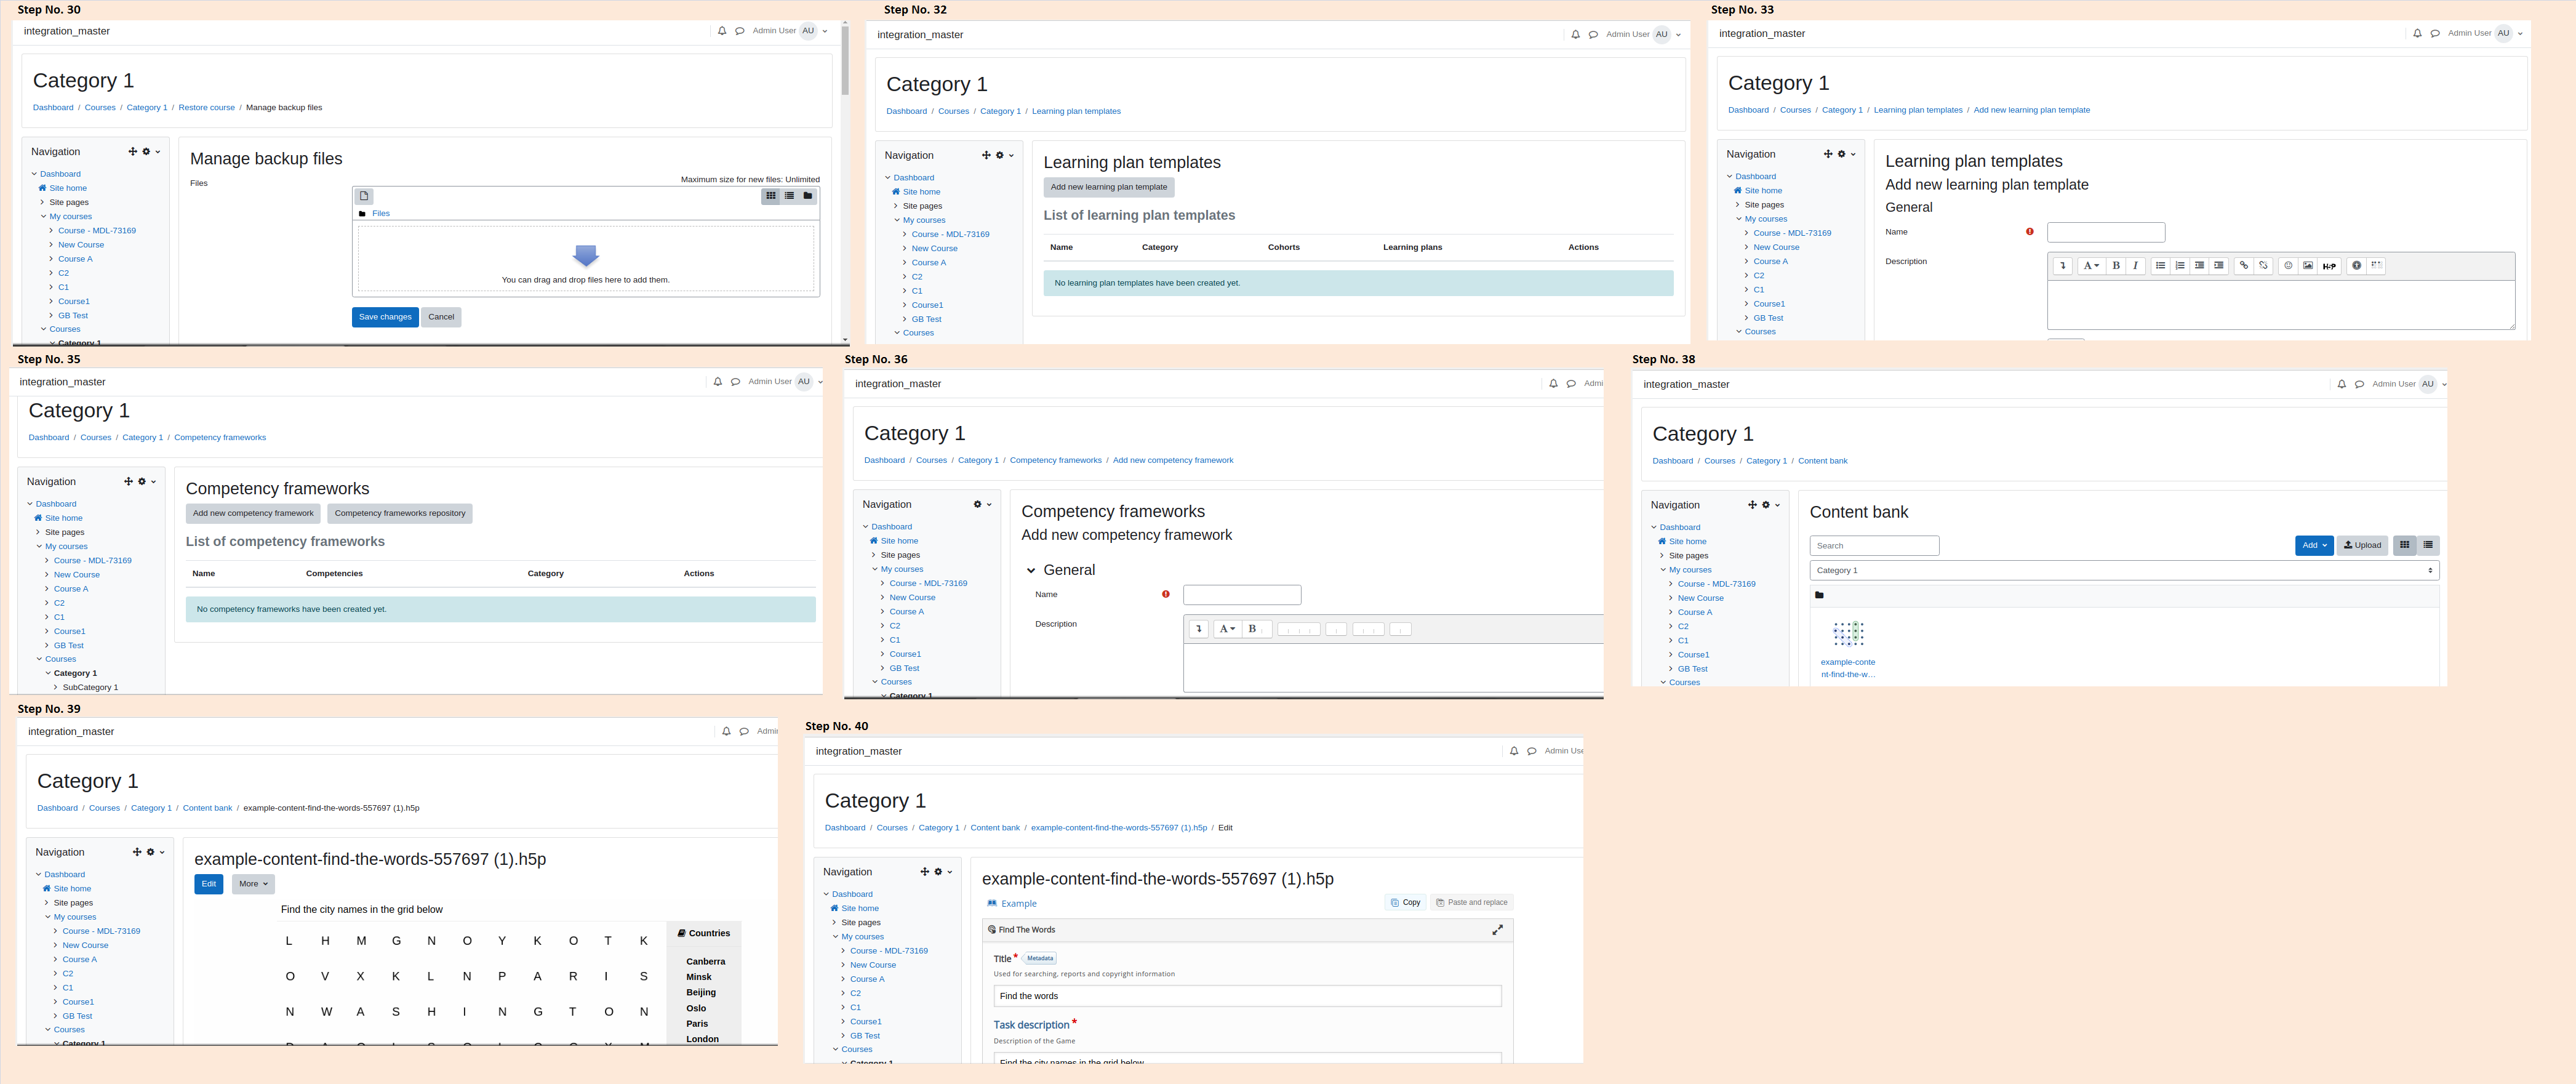Switch Content bank to list view
Screen dimensions: 2576x1084
[x=2428, y=545]
